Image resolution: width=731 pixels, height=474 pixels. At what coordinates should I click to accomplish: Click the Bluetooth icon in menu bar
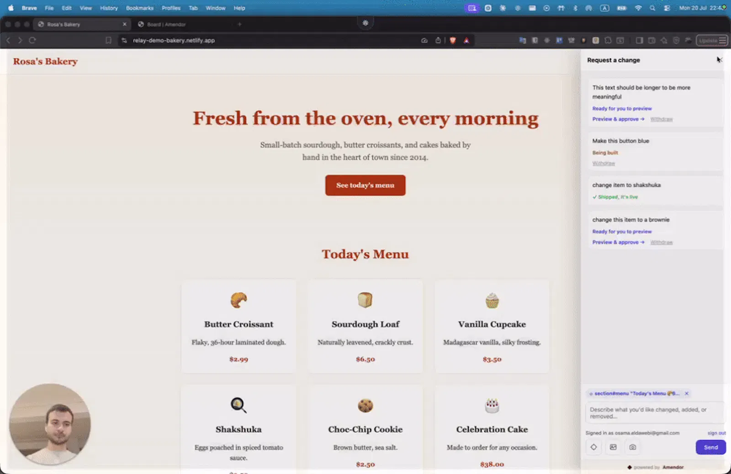(575, 8)
